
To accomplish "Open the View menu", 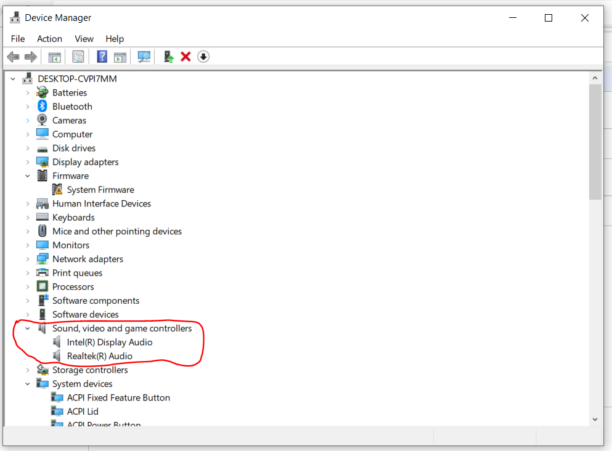I will click(x=84, y=38).
